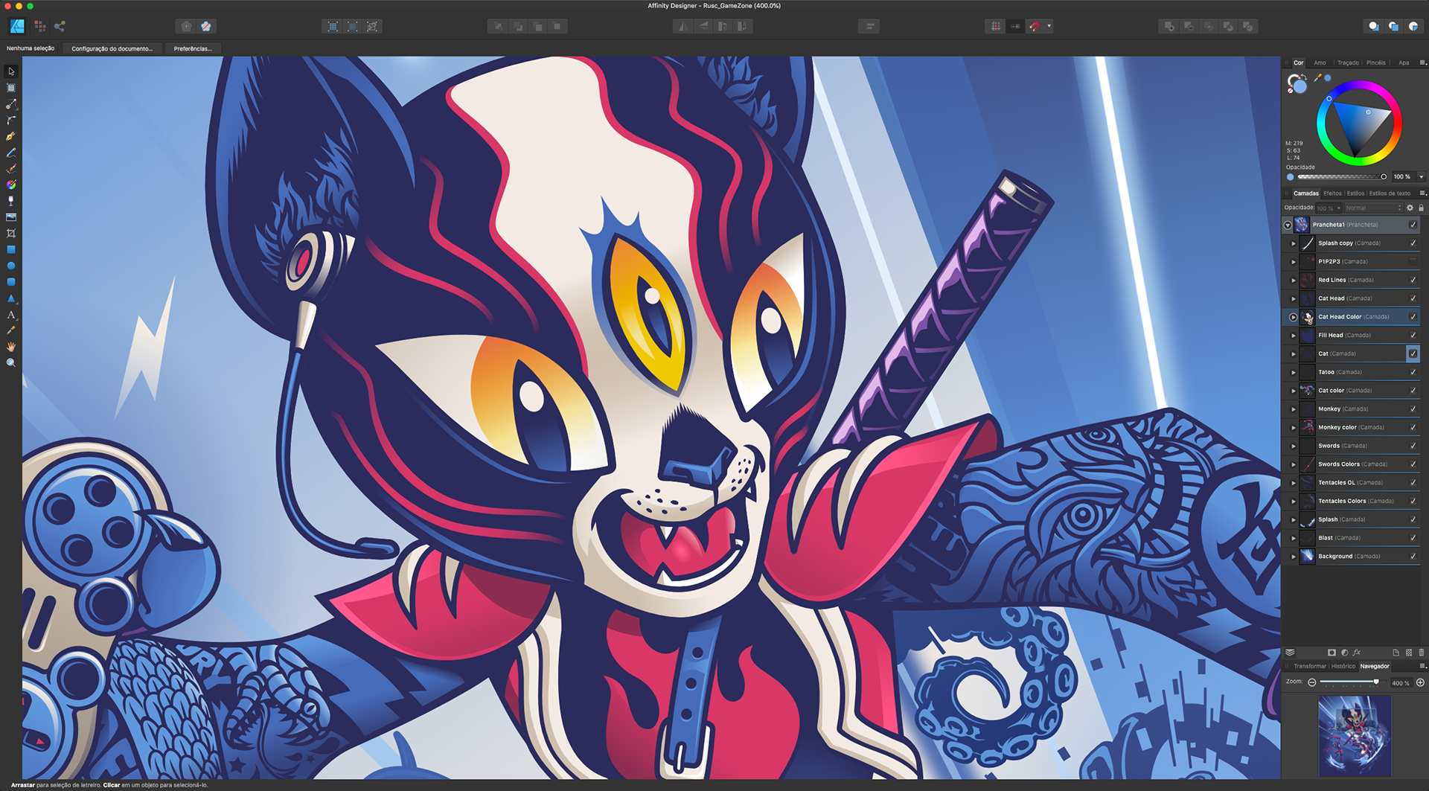Select the Vector Brush tool
The width and height of the screenshot is (1429, 791).
click(11, 169)
